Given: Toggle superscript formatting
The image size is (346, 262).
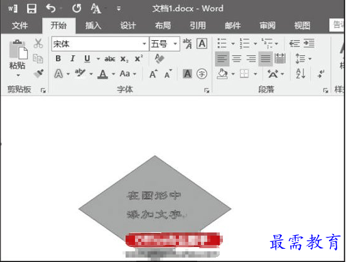Looking at the screenshot, I should point(139,58).
